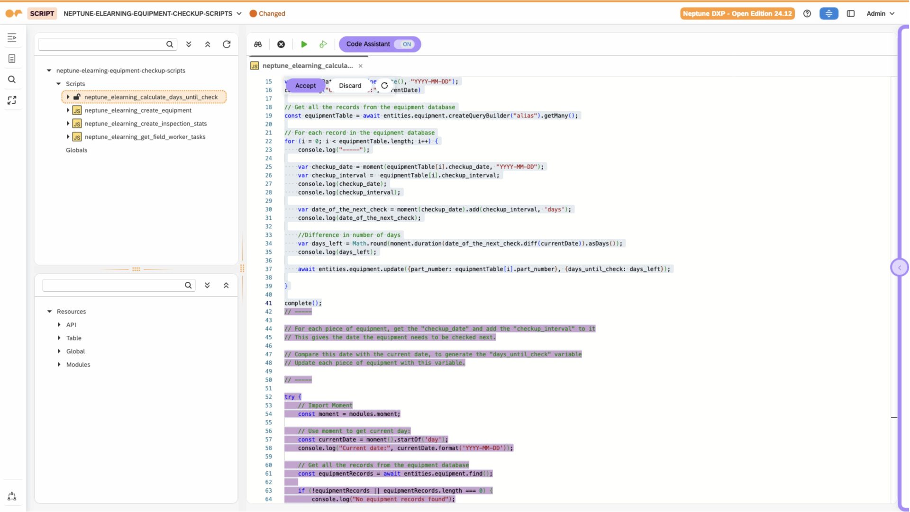
Task: Click regenerate suggestion icon next to Discard
Action: point(384,86)
